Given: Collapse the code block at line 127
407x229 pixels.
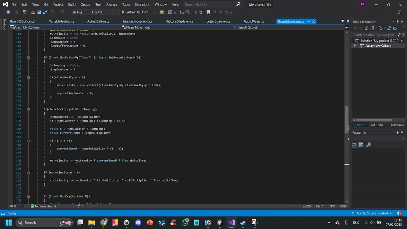Looking at the screenshot, I should tap(29, 78).
